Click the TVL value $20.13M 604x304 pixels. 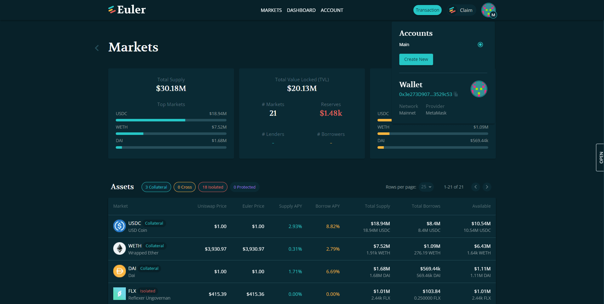(x=302, y=88)
